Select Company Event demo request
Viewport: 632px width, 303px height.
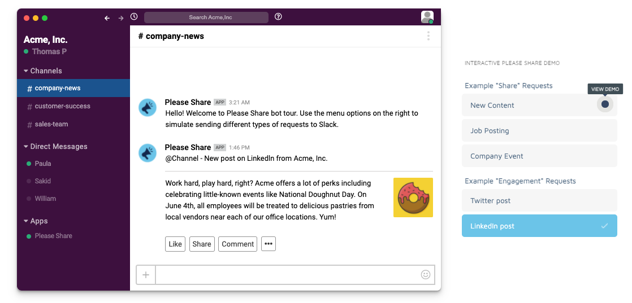[x=539, y=156]
